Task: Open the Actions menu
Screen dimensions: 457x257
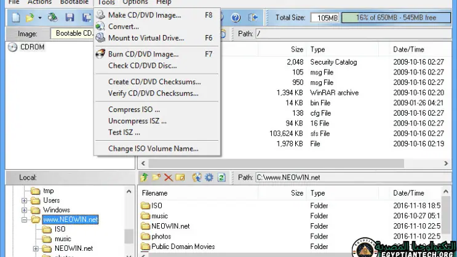Action: pos(39,2)
